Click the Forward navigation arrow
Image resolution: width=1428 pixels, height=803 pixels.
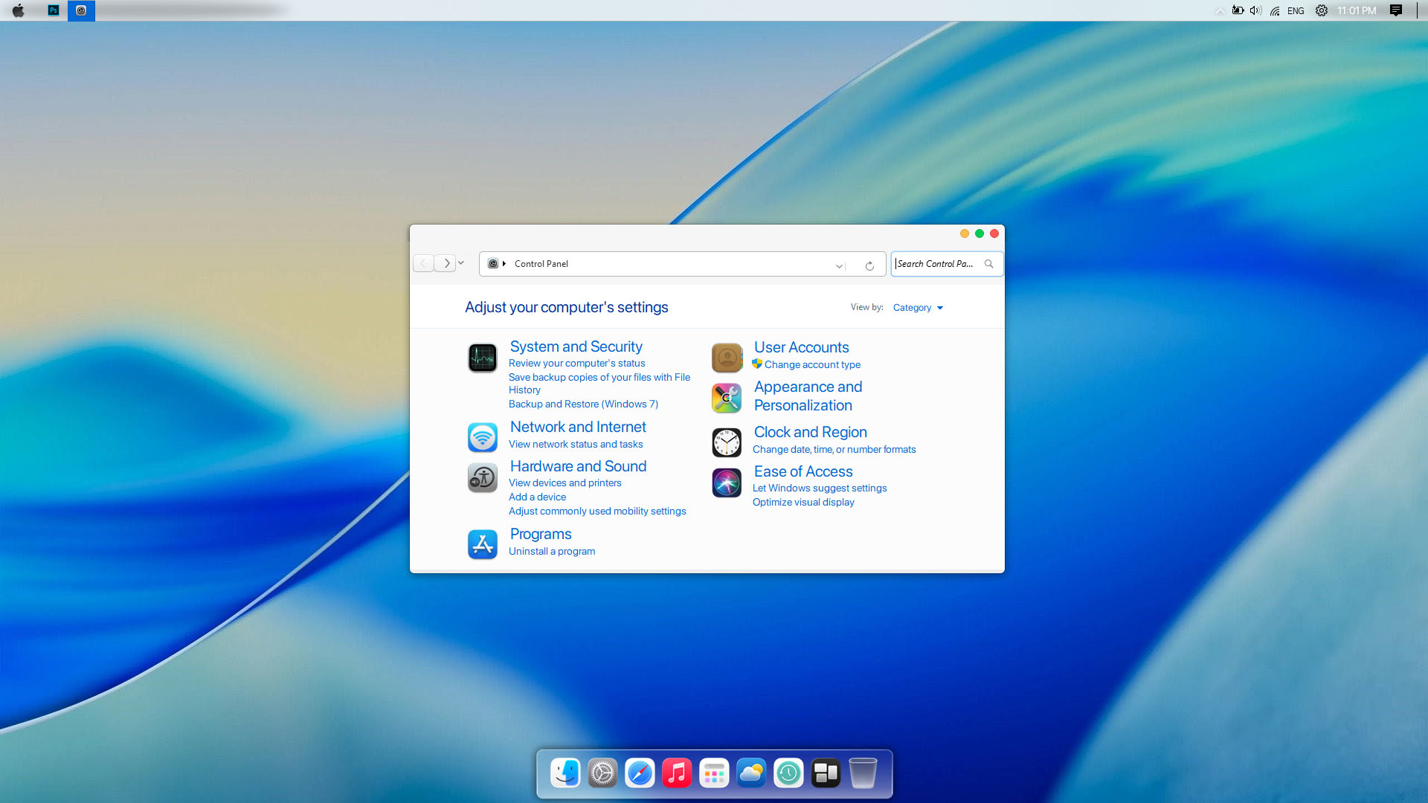[x=446, y=263]
